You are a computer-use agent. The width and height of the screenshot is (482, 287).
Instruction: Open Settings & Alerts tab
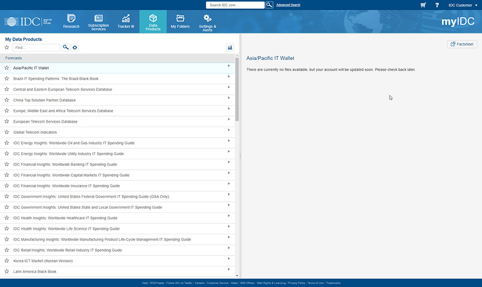(207, 22)
